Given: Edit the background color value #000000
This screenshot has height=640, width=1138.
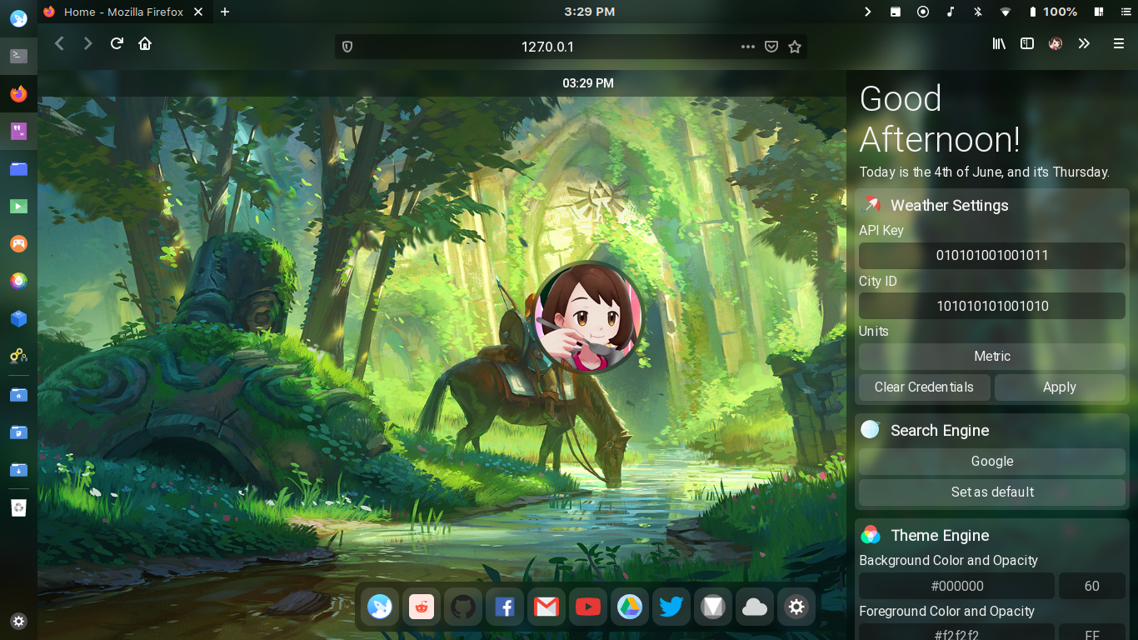Looking at the screenshot, I should coord(957,586).
